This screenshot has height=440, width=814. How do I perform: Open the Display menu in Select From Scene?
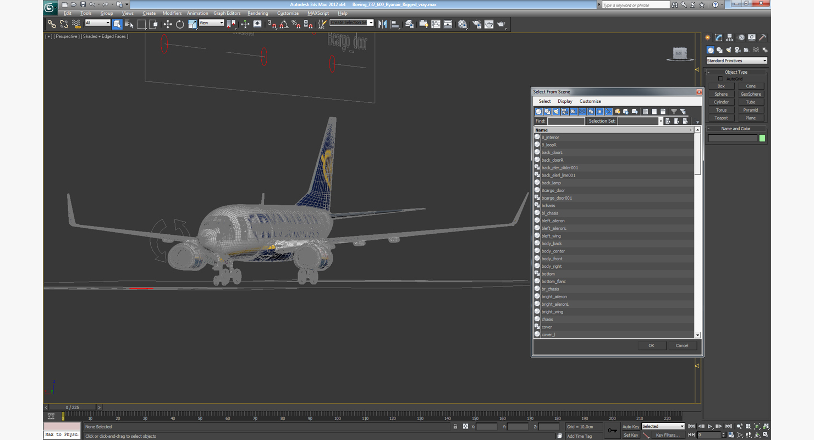(565, 101)
